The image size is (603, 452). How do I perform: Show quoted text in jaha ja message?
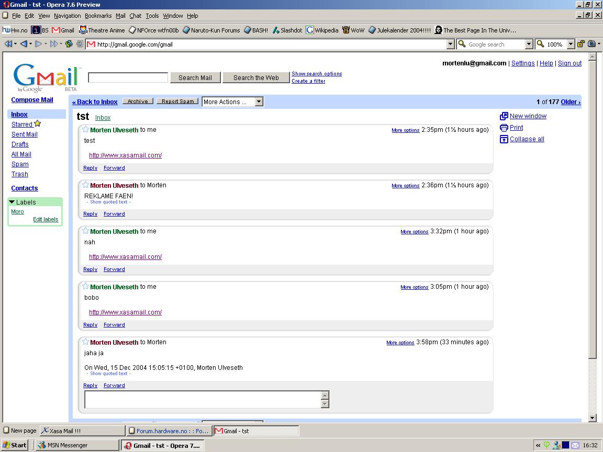click(x=109, y=373)
